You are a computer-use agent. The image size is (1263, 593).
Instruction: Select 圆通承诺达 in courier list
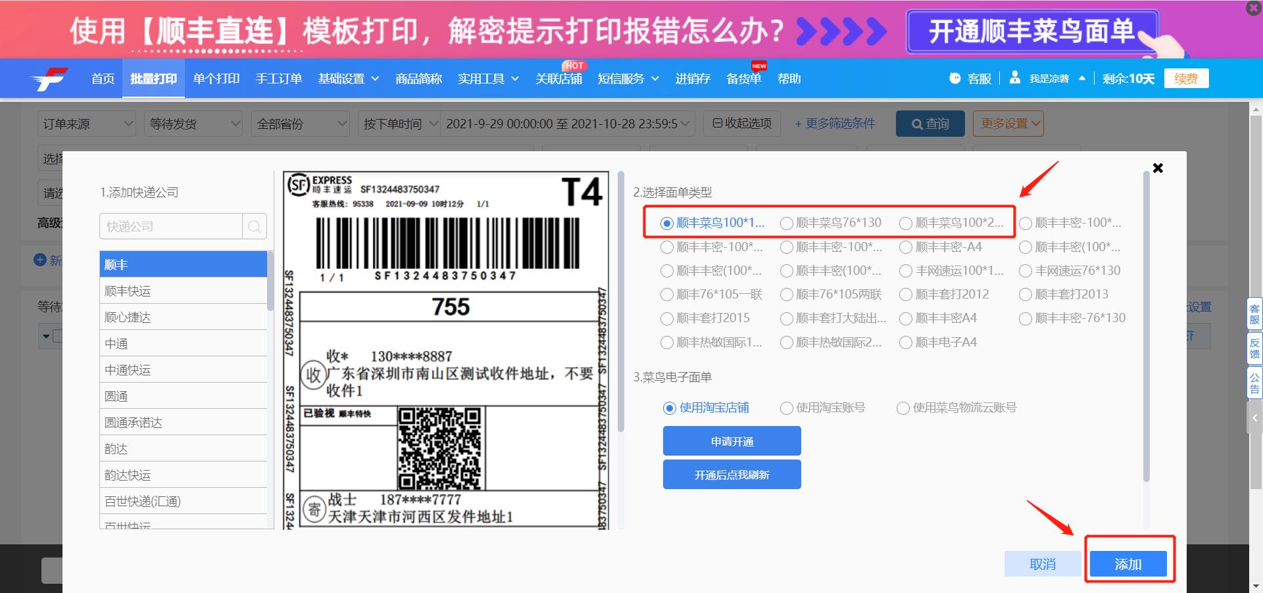[184, 422]
